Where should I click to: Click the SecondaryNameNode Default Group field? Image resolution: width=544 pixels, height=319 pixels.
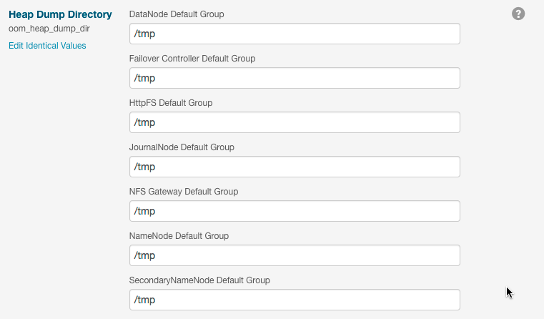point(294,300)
